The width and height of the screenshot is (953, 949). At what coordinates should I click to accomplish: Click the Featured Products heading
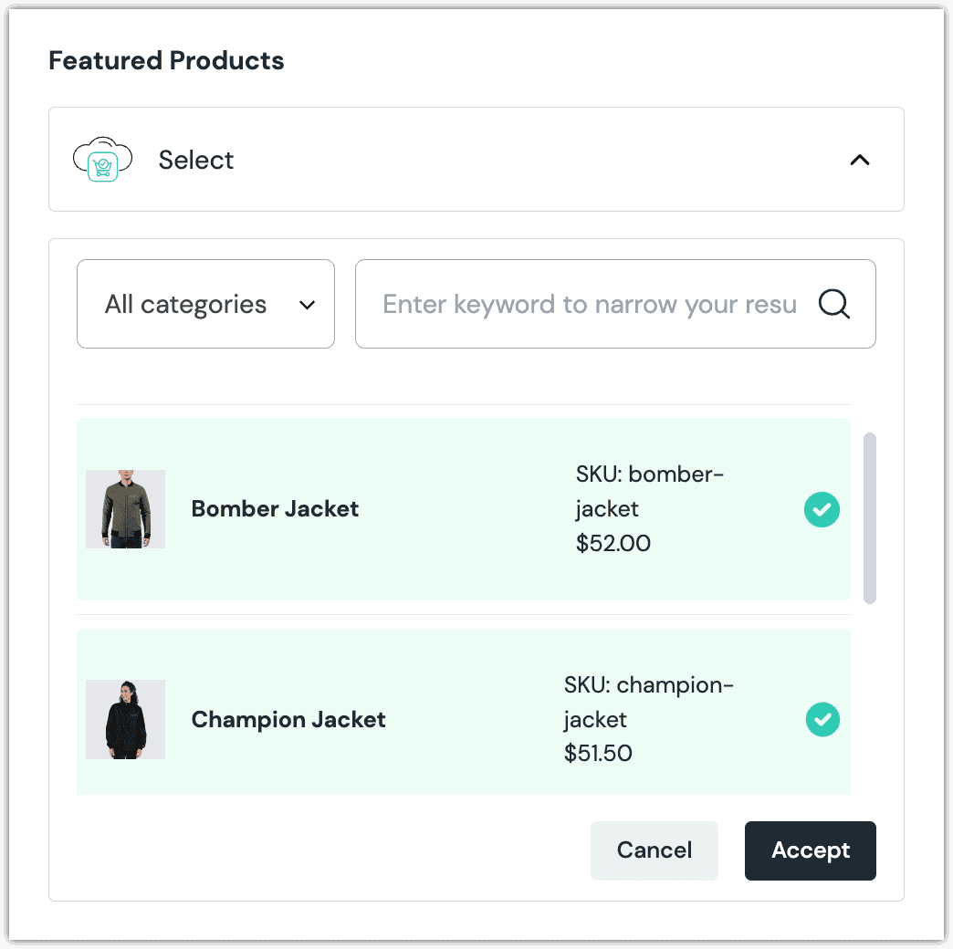(166, 60)
